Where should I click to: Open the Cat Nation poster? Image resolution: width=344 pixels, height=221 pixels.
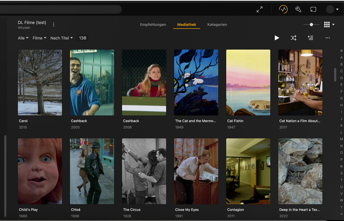[300, 82]
